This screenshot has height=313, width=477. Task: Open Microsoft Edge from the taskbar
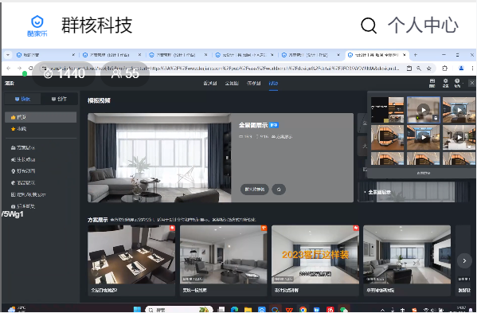pos(234,310)
